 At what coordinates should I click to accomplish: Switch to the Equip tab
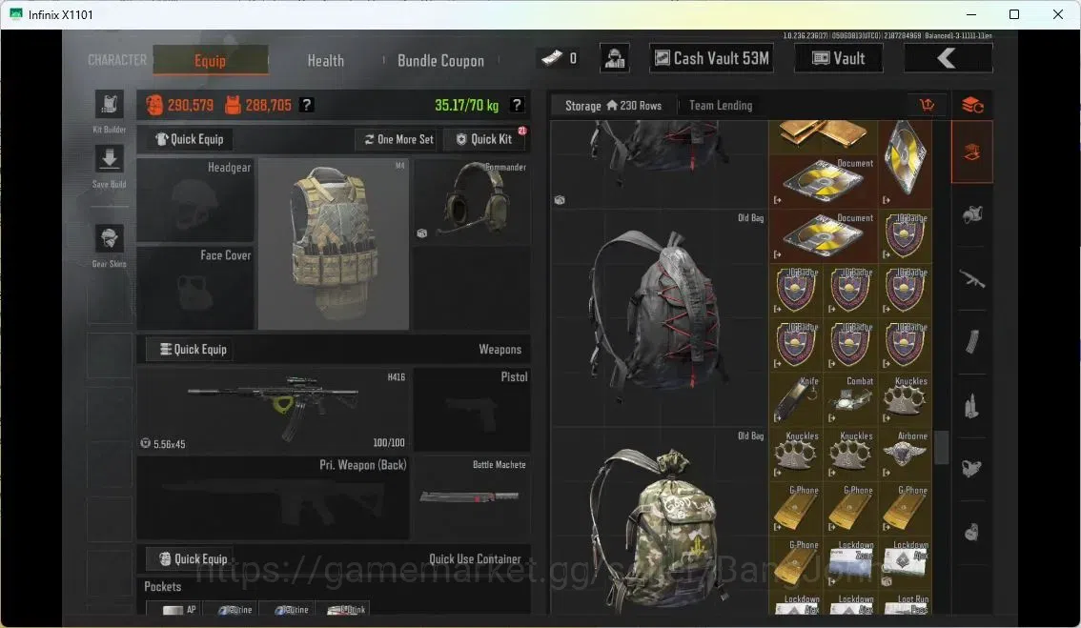click(211, 60)
